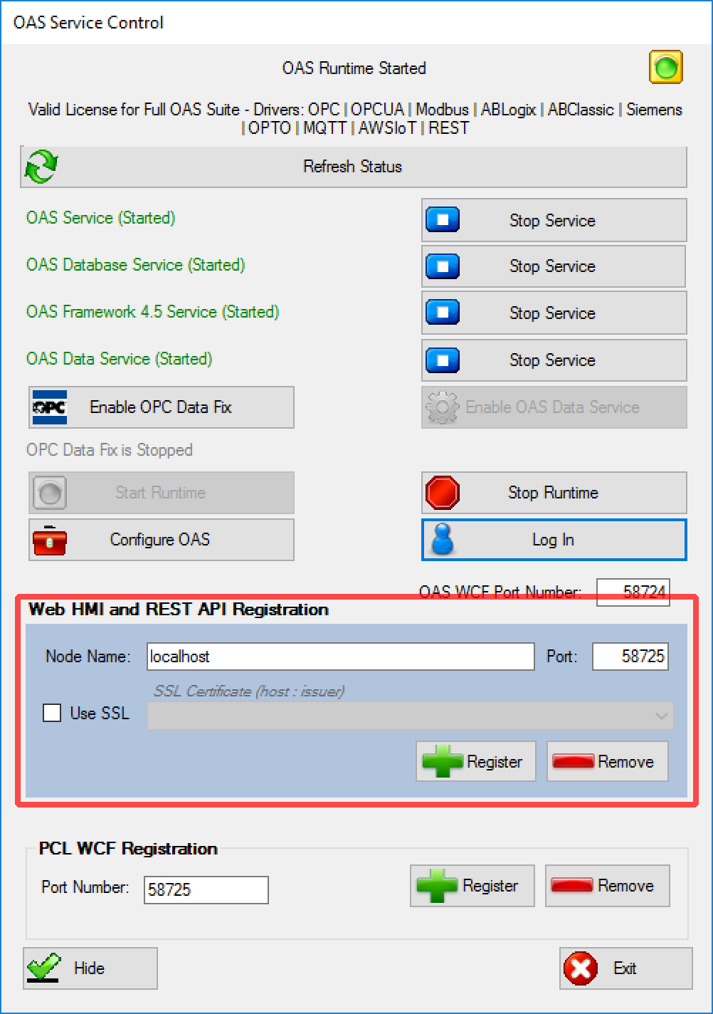Remove the PCL WCF registration

(x=608, y=886)
